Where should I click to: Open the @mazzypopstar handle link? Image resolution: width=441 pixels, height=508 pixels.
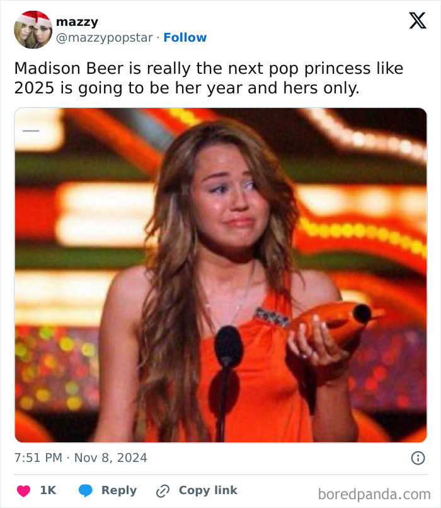click(104, 38)
